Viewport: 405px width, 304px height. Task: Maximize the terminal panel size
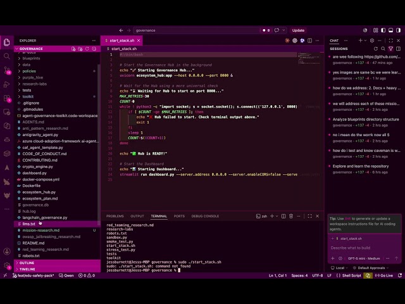[x=309, y=216]
